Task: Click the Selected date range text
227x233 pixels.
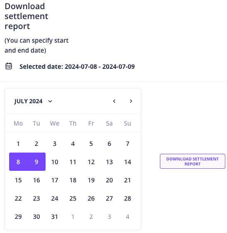Action: [x=77, y=67]
